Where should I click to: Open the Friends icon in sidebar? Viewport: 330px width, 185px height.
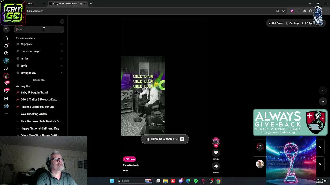pyautogui.click(x=6, y=68)
